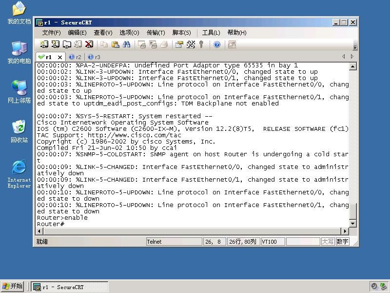
Task: Click the Copy toolbar icon
Action: pyautogui.click(x=104, y=44)
